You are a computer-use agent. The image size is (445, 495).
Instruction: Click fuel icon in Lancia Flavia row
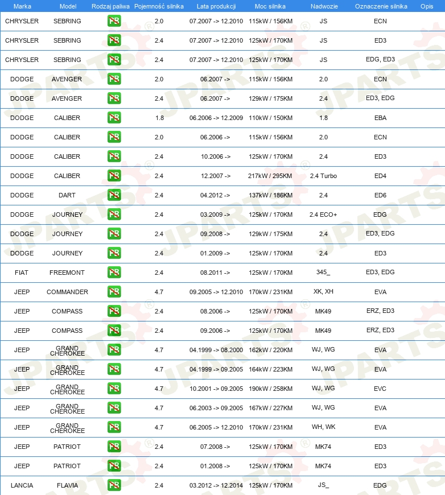click(114, 485)
